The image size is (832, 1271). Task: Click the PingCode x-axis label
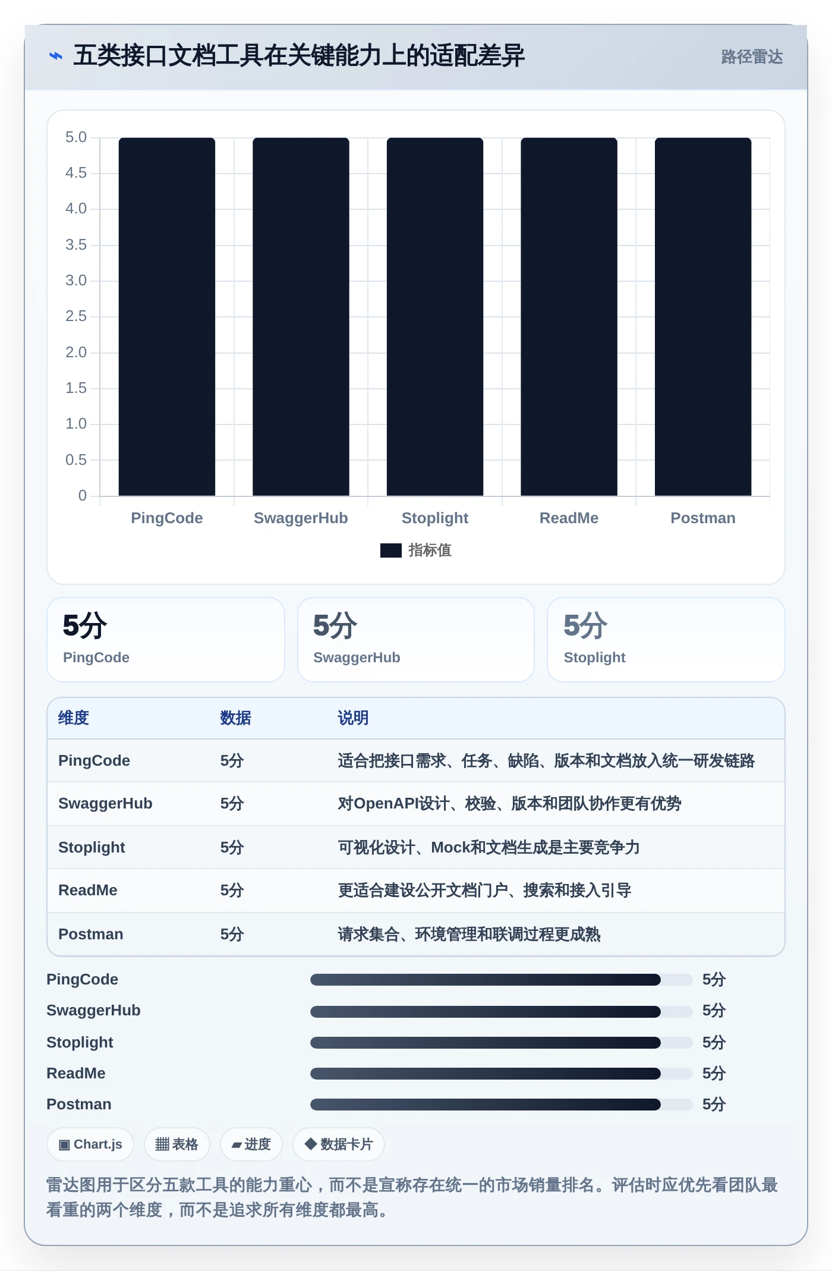[167, 518]
